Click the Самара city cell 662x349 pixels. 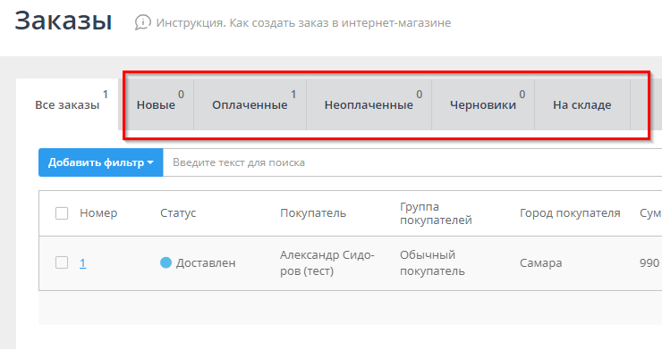pyautogui.click(x=540, y=263)
